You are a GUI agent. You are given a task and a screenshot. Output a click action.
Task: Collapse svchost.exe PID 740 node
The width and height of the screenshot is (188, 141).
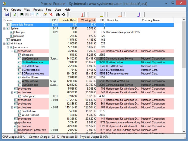[12, 51]
